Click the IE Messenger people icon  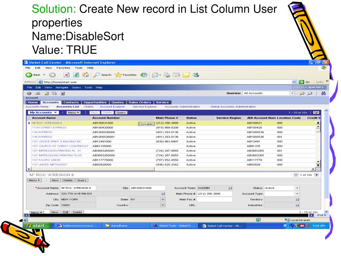click(x=196, y=75)
